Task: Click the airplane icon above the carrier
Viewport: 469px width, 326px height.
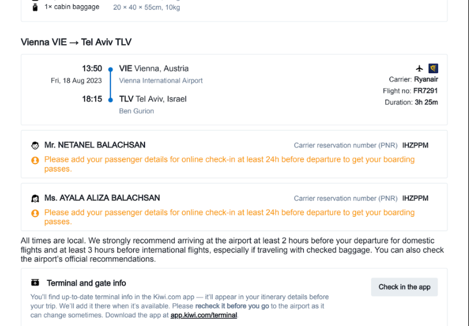Action: [x=419, y=68]
